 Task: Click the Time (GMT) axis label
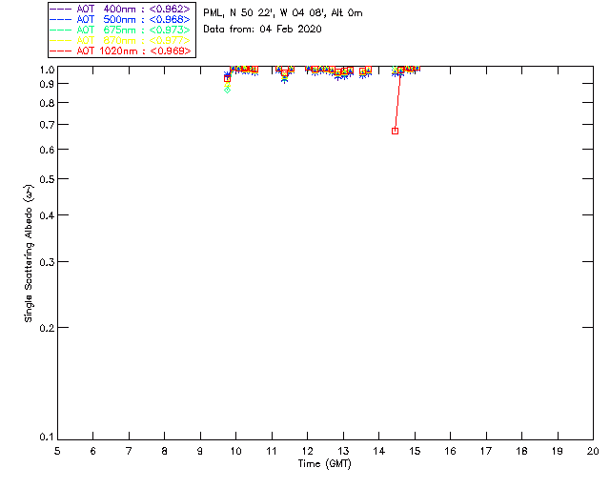pyautogui.click(x=324, y=464)
